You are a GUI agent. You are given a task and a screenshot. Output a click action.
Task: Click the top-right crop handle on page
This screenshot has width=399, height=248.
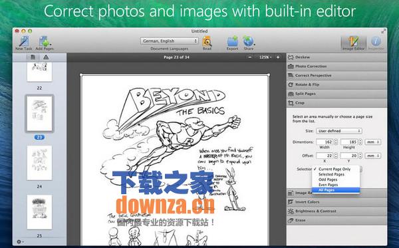point(269,74)
